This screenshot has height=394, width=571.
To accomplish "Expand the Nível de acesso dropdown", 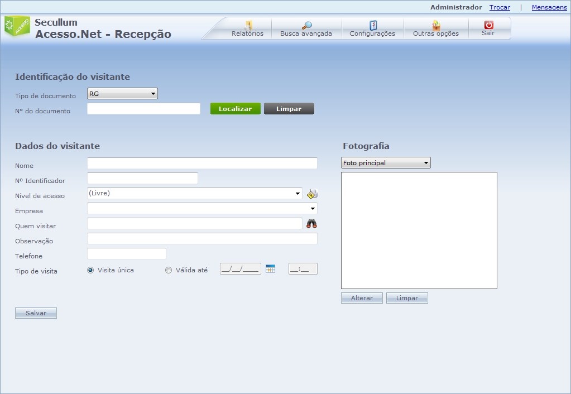I will tap(194, 193).
